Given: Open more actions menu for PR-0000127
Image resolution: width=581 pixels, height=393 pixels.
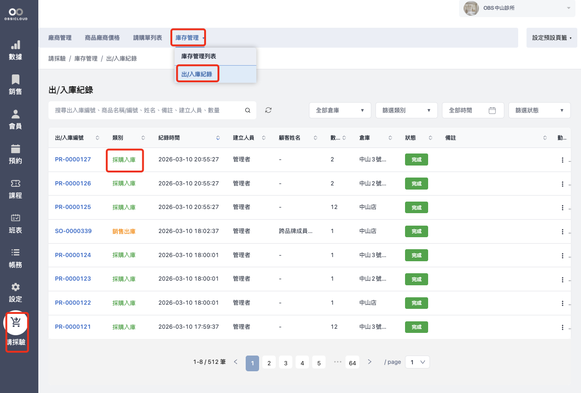Looking at the screenshot, I should click(x=562, y=160).
